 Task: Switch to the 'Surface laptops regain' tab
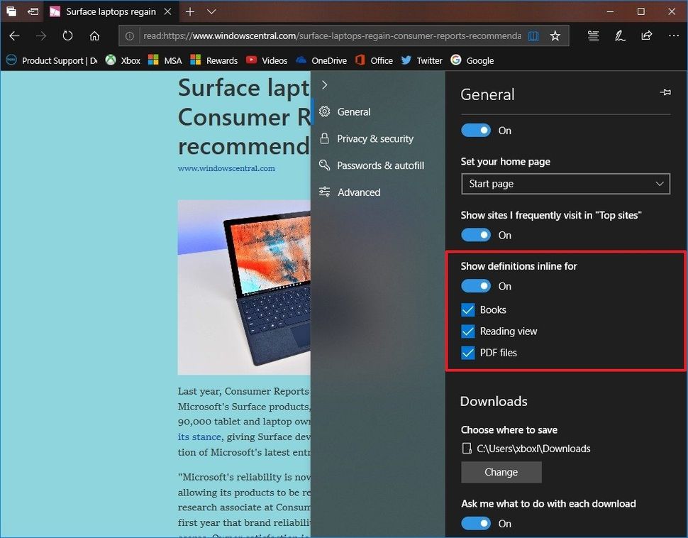[110, 11]
